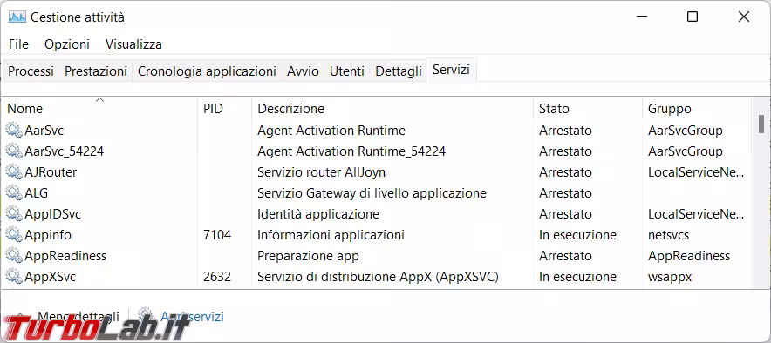
Task: Click the gear icon beside AppXSvc
Action: click(x=14, y=277)
